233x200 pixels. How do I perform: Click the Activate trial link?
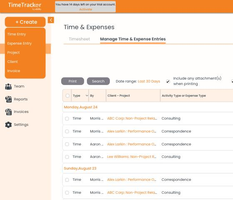coord(85,9)
